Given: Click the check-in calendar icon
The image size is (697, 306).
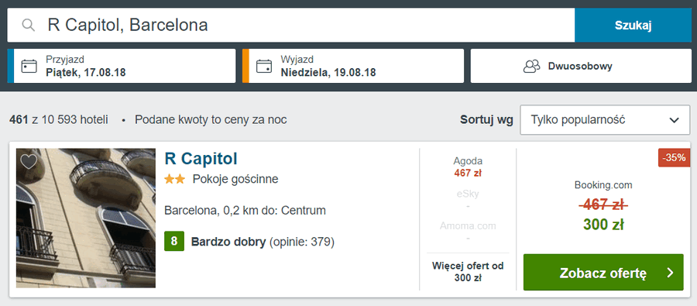Looking at the screenshot, I should point(29,67).
